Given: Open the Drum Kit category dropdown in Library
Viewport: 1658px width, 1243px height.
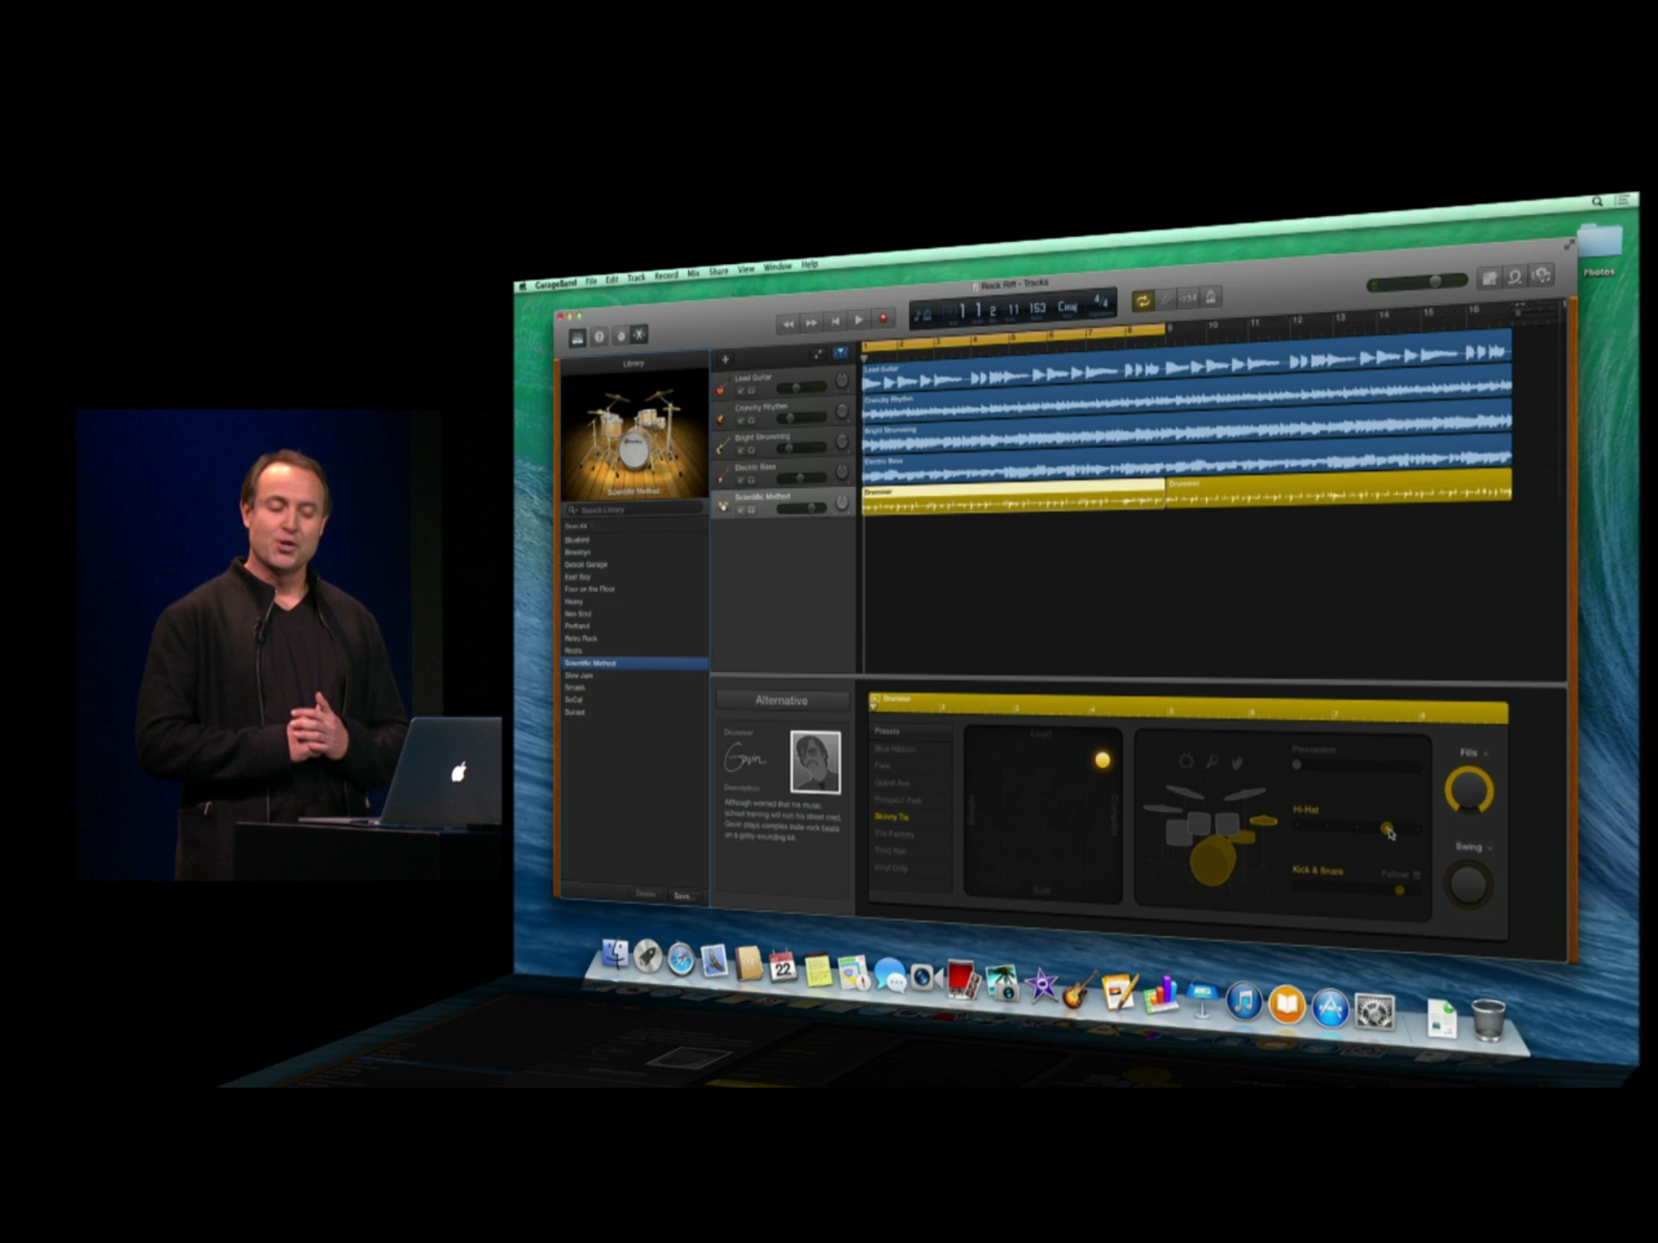Looking at the screenshot, I should point(579,527).
